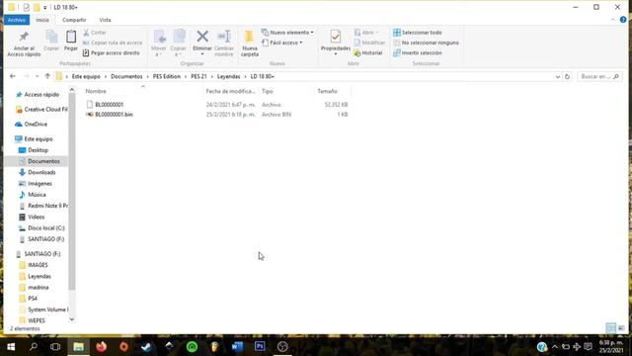Sort by the Nombre column
This screenshot has height=356, width=632.
pos(96,91)
